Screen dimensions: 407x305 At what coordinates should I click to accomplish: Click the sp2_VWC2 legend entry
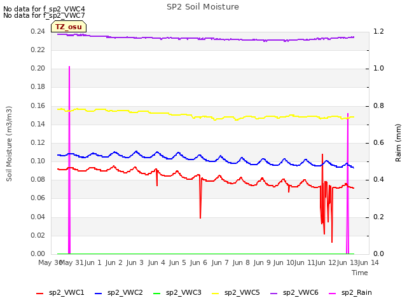(119, 293)
